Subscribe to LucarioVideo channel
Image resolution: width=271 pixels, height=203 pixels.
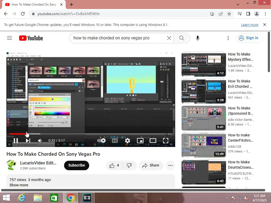pos(76,165)
